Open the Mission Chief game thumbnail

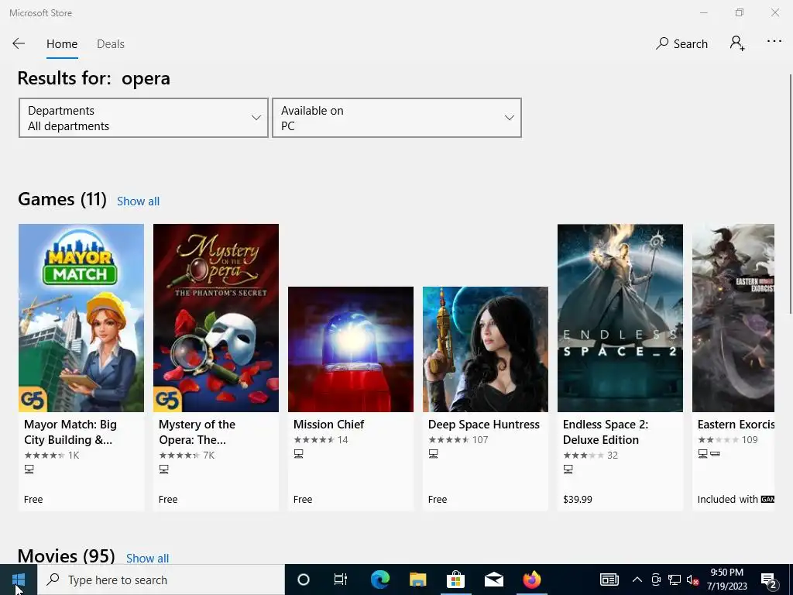(x=351, y=349)
